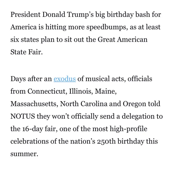
Task: Click the final word 'summer.'
Action: pos(24,154)
